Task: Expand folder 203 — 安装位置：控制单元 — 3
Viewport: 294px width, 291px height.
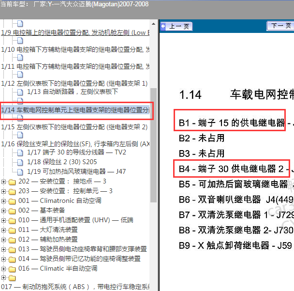Action: [3, 191]
